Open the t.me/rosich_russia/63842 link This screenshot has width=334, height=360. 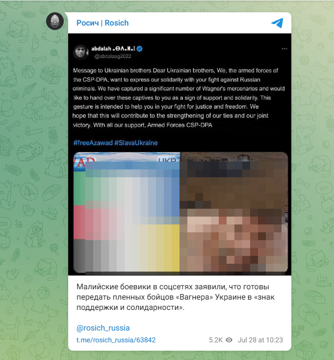click(x=116, y=340)
